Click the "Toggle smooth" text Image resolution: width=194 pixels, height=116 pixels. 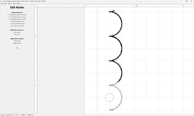coord(17,43)
